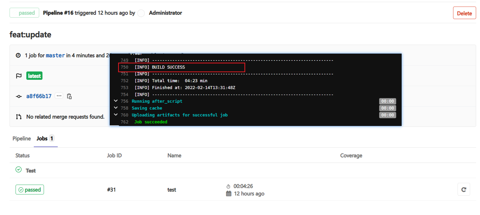Click No related merge requests found text
Screen dimensions: 480x215
tap(65, 117)
